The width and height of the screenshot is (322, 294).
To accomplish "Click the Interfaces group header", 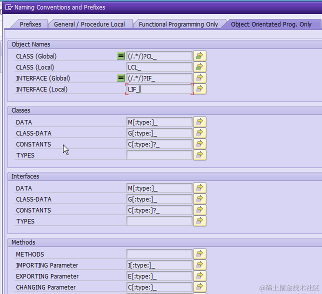I will 25,176.
